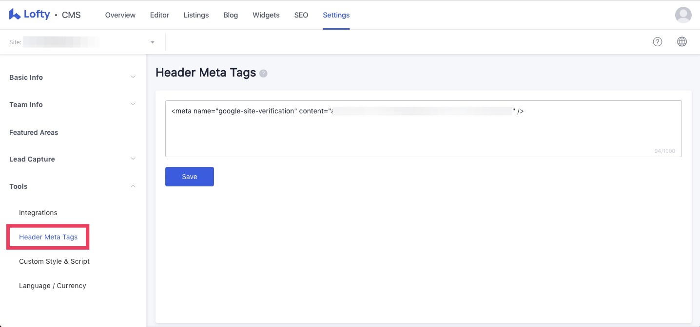The height and width of the screenshot is (327, 700).
Task: Open the Blog tab
Action: [231, 15]
